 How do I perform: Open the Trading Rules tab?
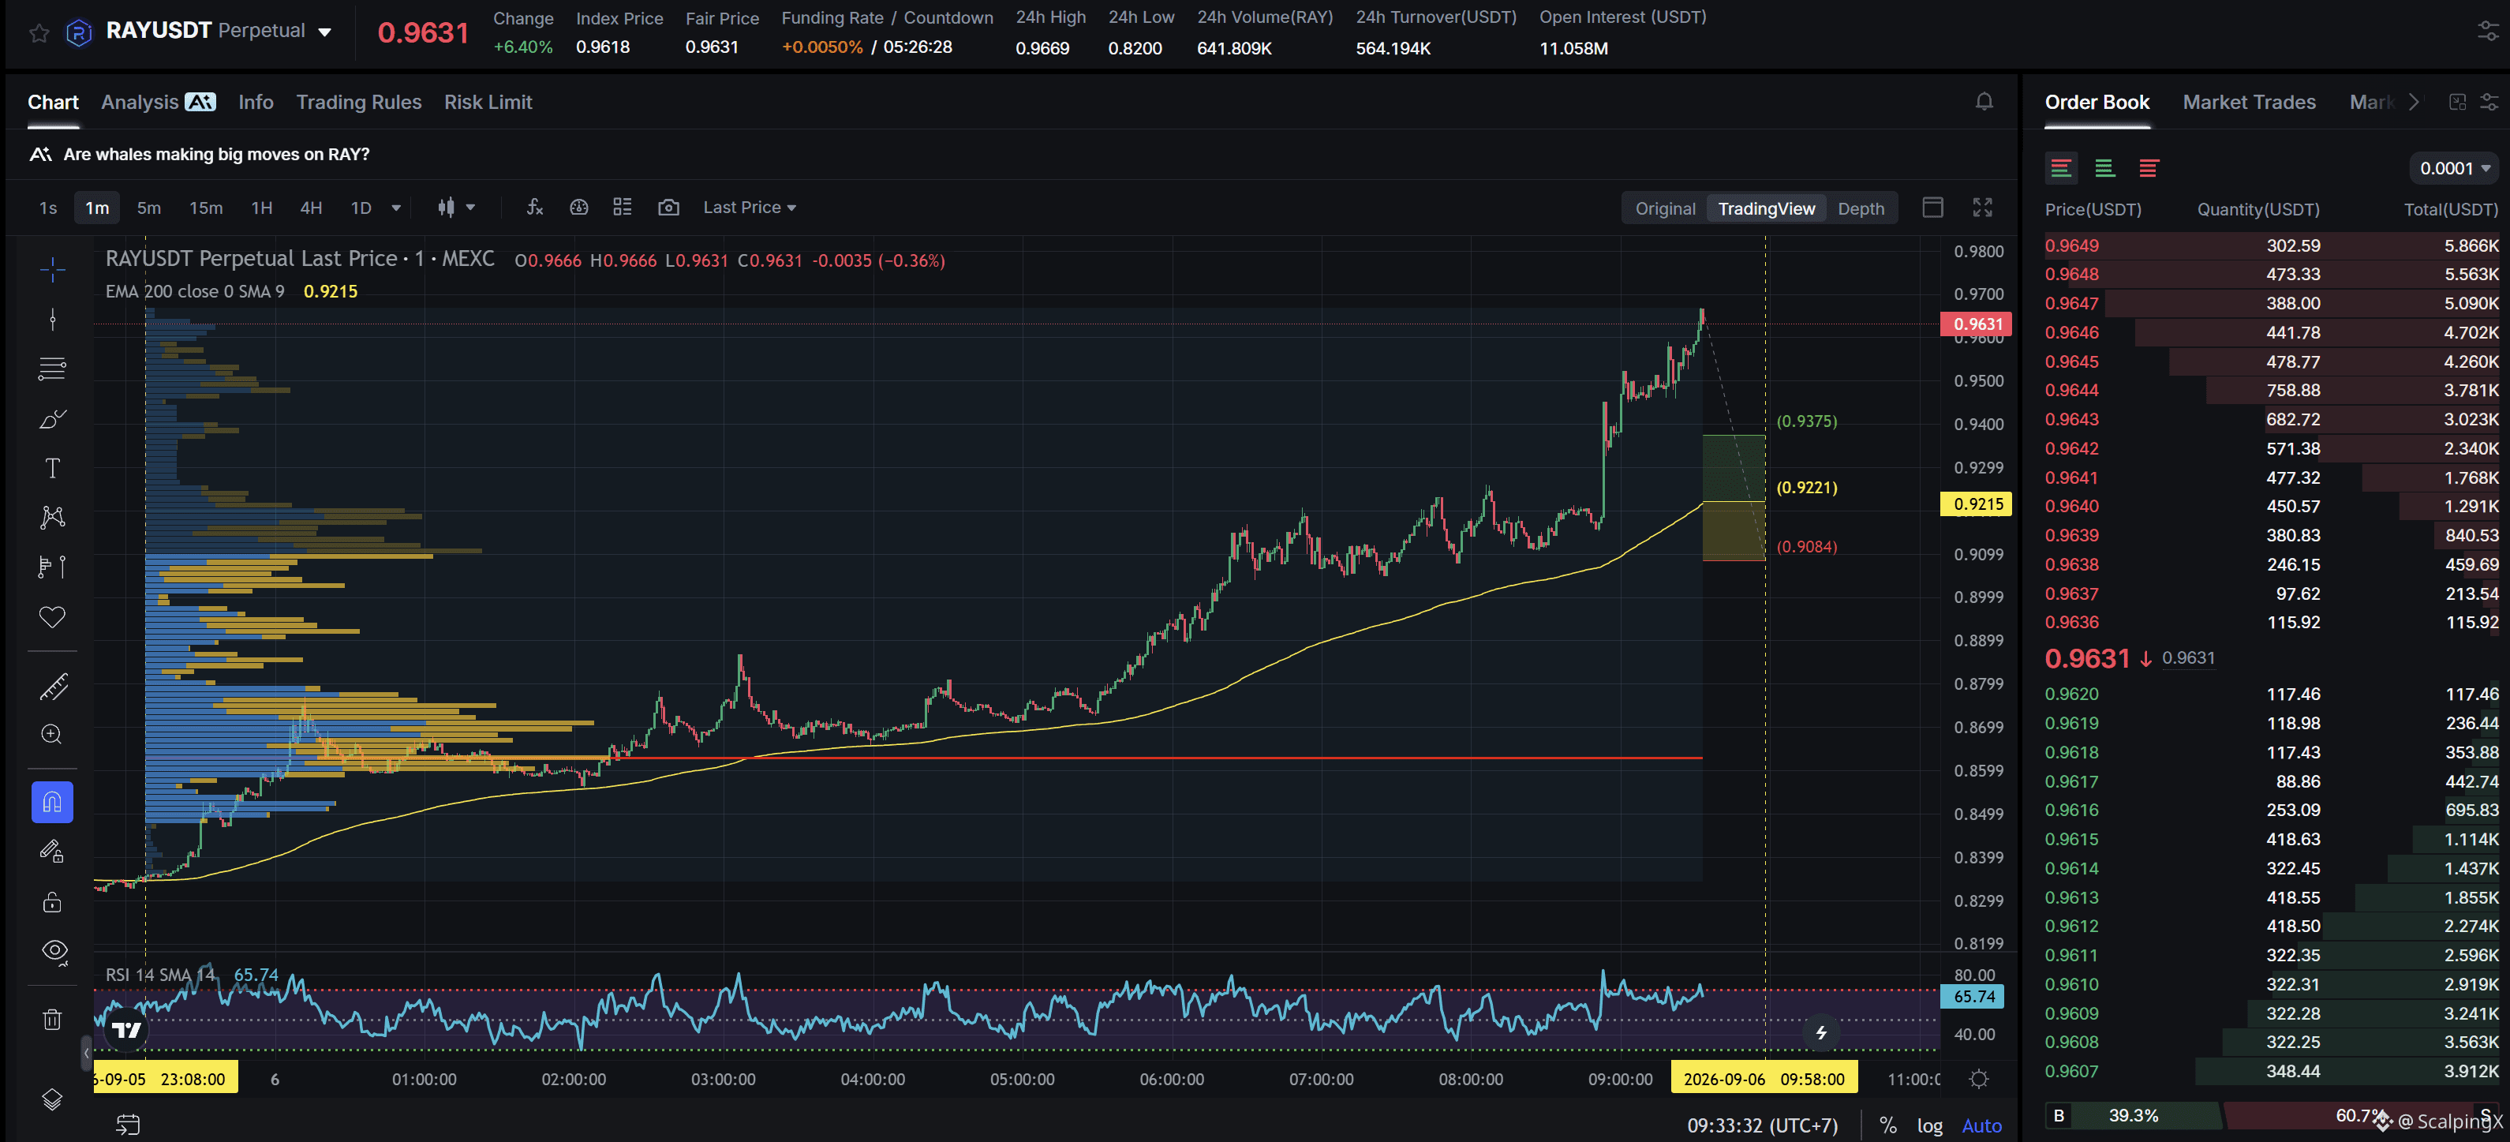tap(358, 103)
